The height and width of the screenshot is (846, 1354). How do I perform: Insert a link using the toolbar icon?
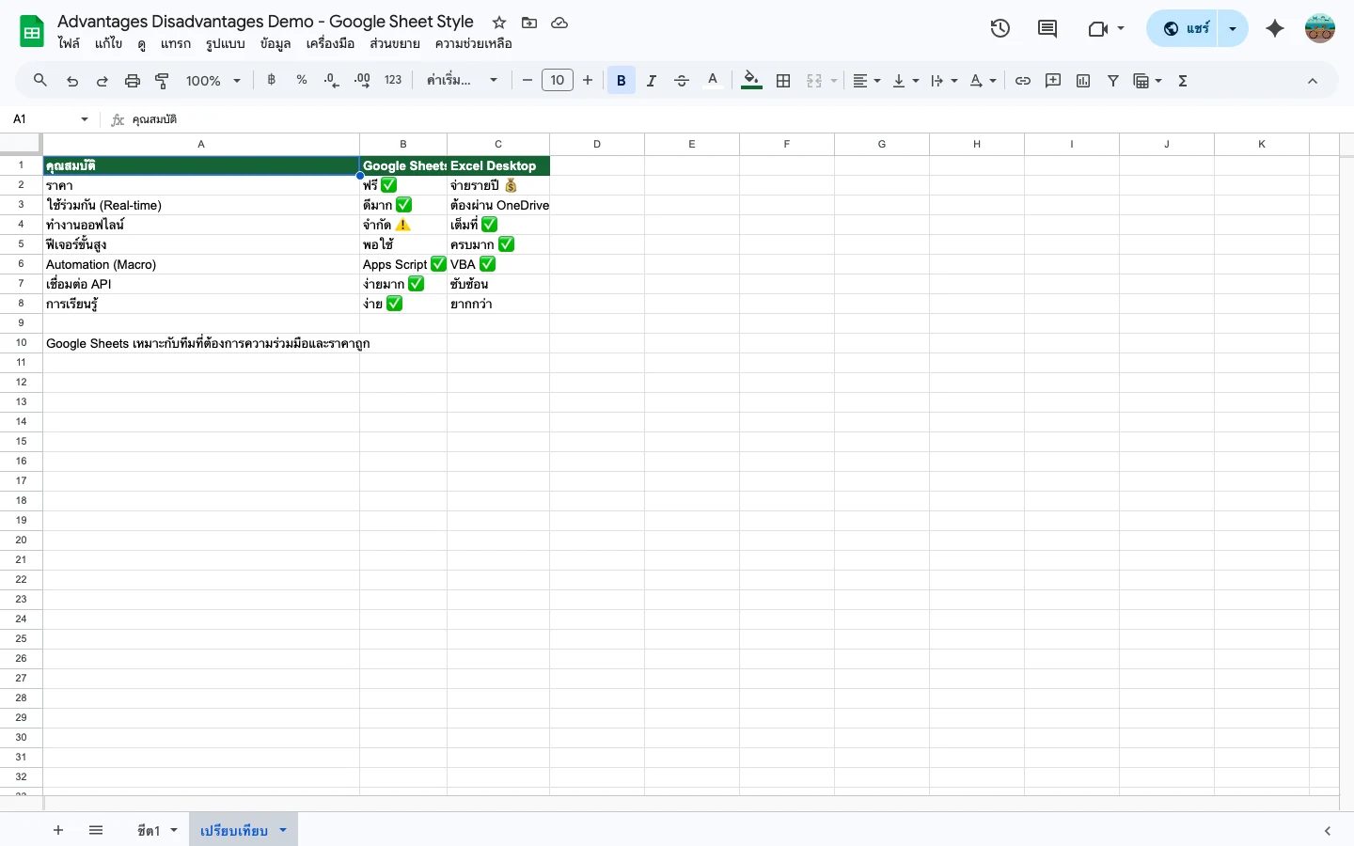coord(1023,80)
